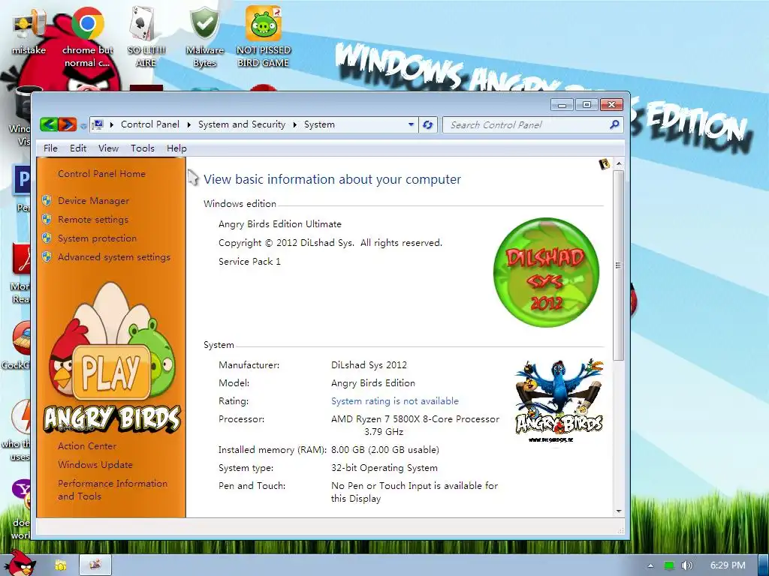Open the View menu
Image resolution: width=769 pixels, height=576 pixels.
pyautogui.click(x=108, y=148)
